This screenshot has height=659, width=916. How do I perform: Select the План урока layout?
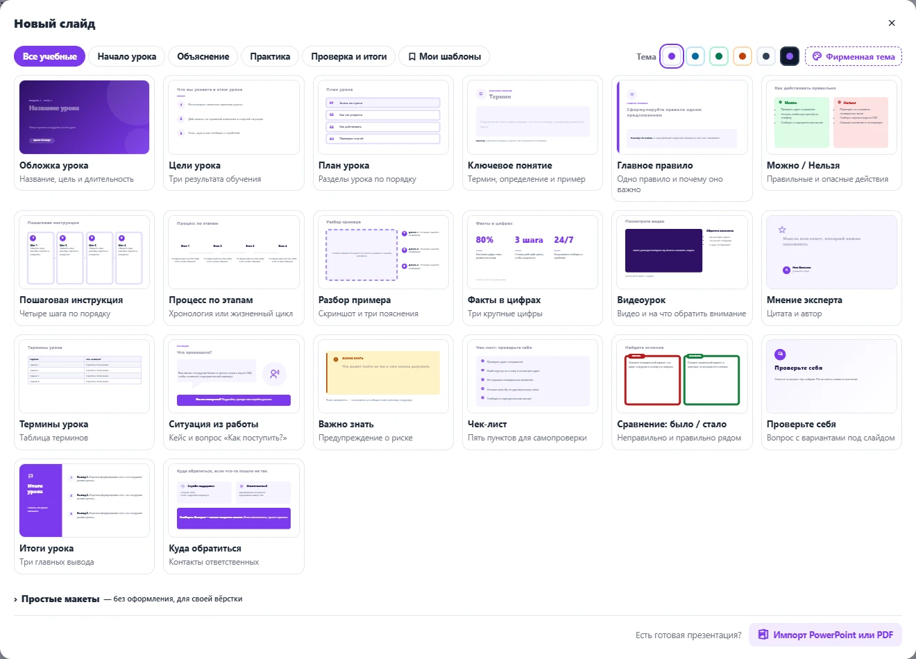click(x=383, y=132)
